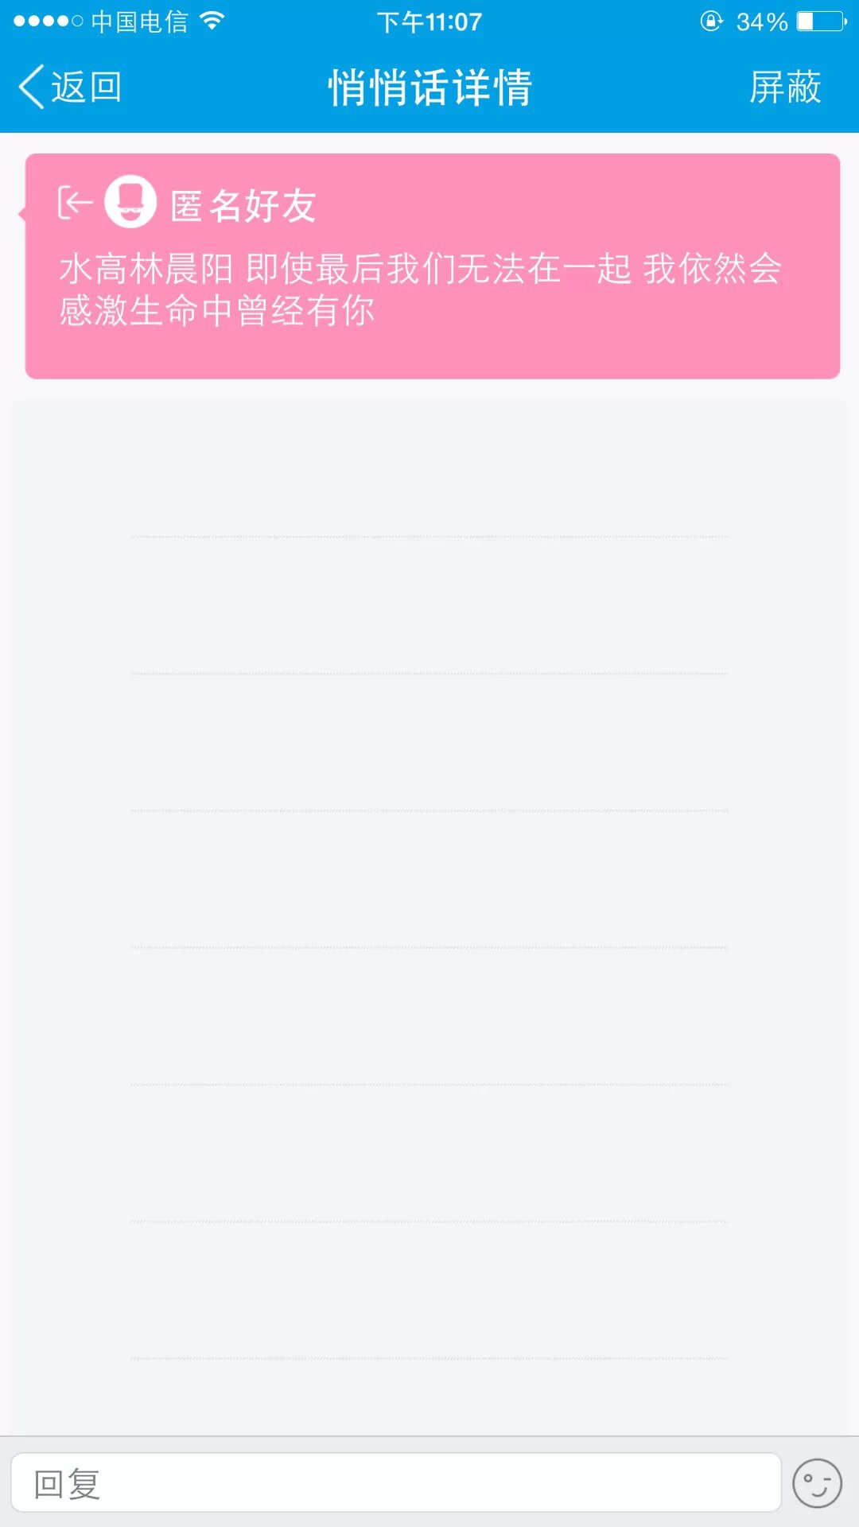
Task: Tap the pink bubble's blank bottom area
Action: pos(433,355)
